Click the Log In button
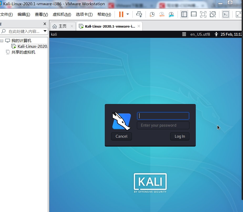 point(180,136)
